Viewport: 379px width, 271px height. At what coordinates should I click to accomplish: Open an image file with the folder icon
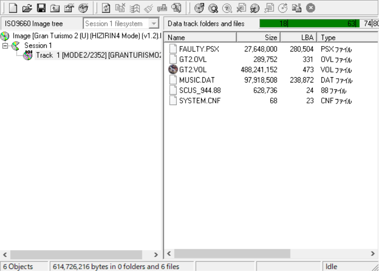(27, 8)
